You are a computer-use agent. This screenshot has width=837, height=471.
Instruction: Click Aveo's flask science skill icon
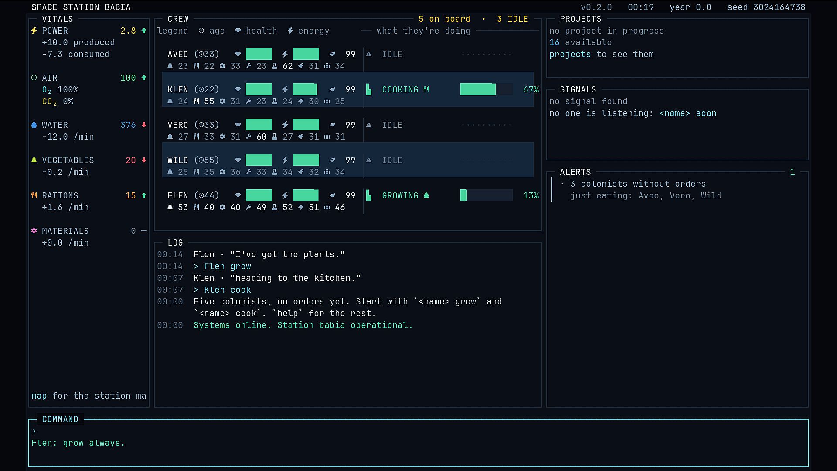click(x=275, y=66)
